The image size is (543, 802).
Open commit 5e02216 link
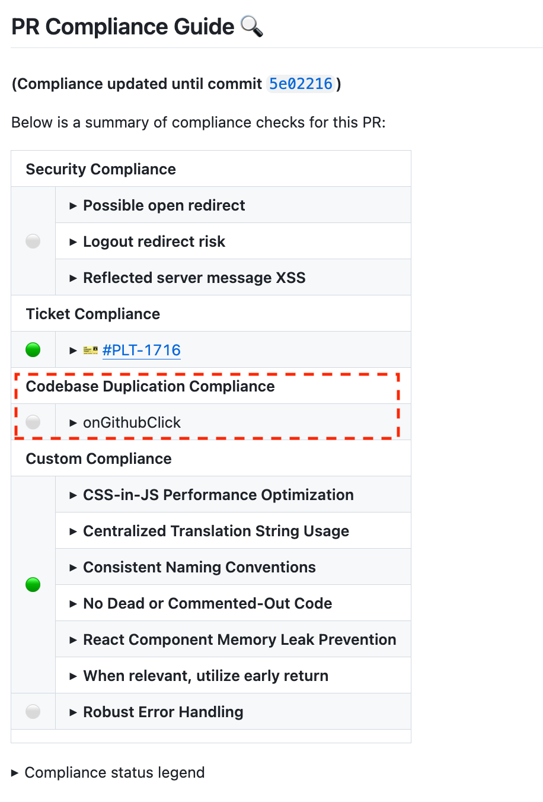tap(301, 84)
